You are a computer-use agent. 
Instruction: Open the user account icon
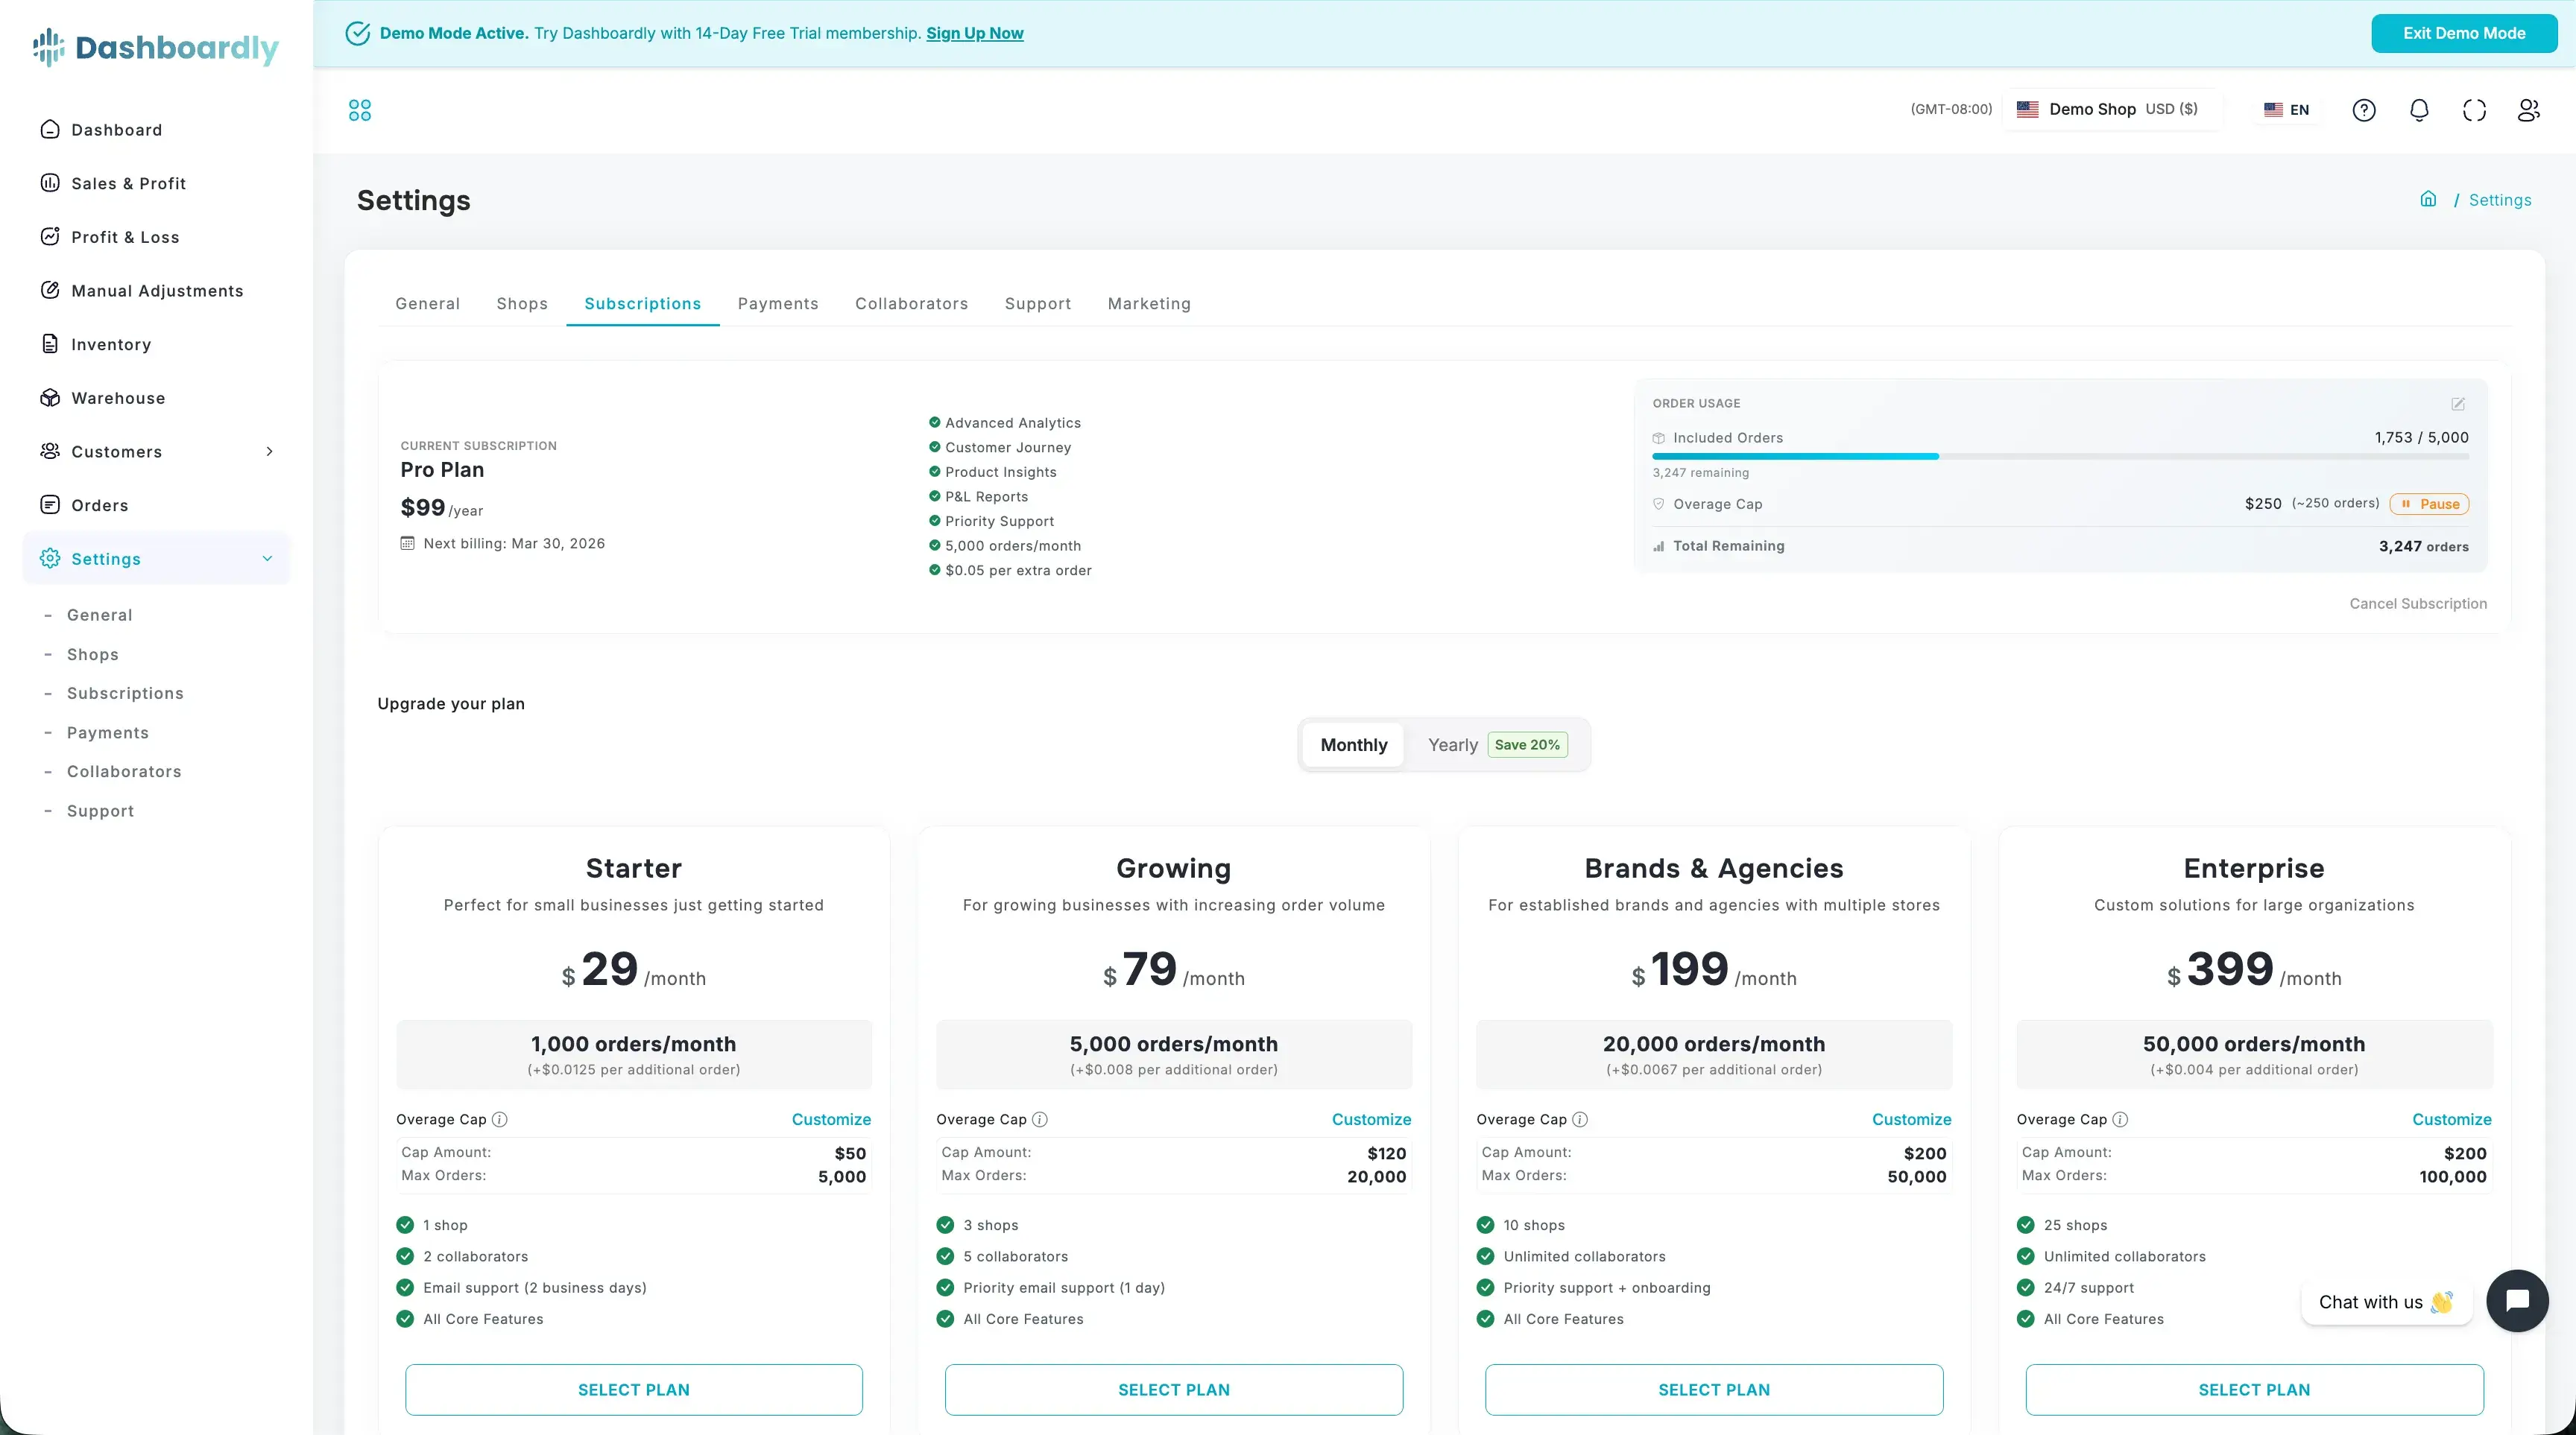tap(2528, 110)
